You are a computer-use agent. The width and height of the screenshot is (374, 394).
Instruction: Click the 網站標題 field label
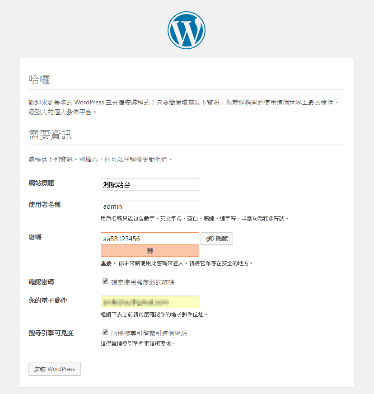click(42, 183)
